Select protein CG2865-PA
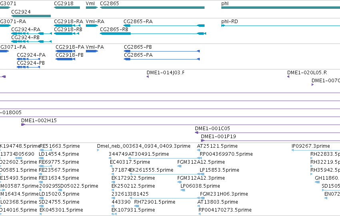Viewport: 340px width, 216px height. pyautogui.click(x=162, y=59)
